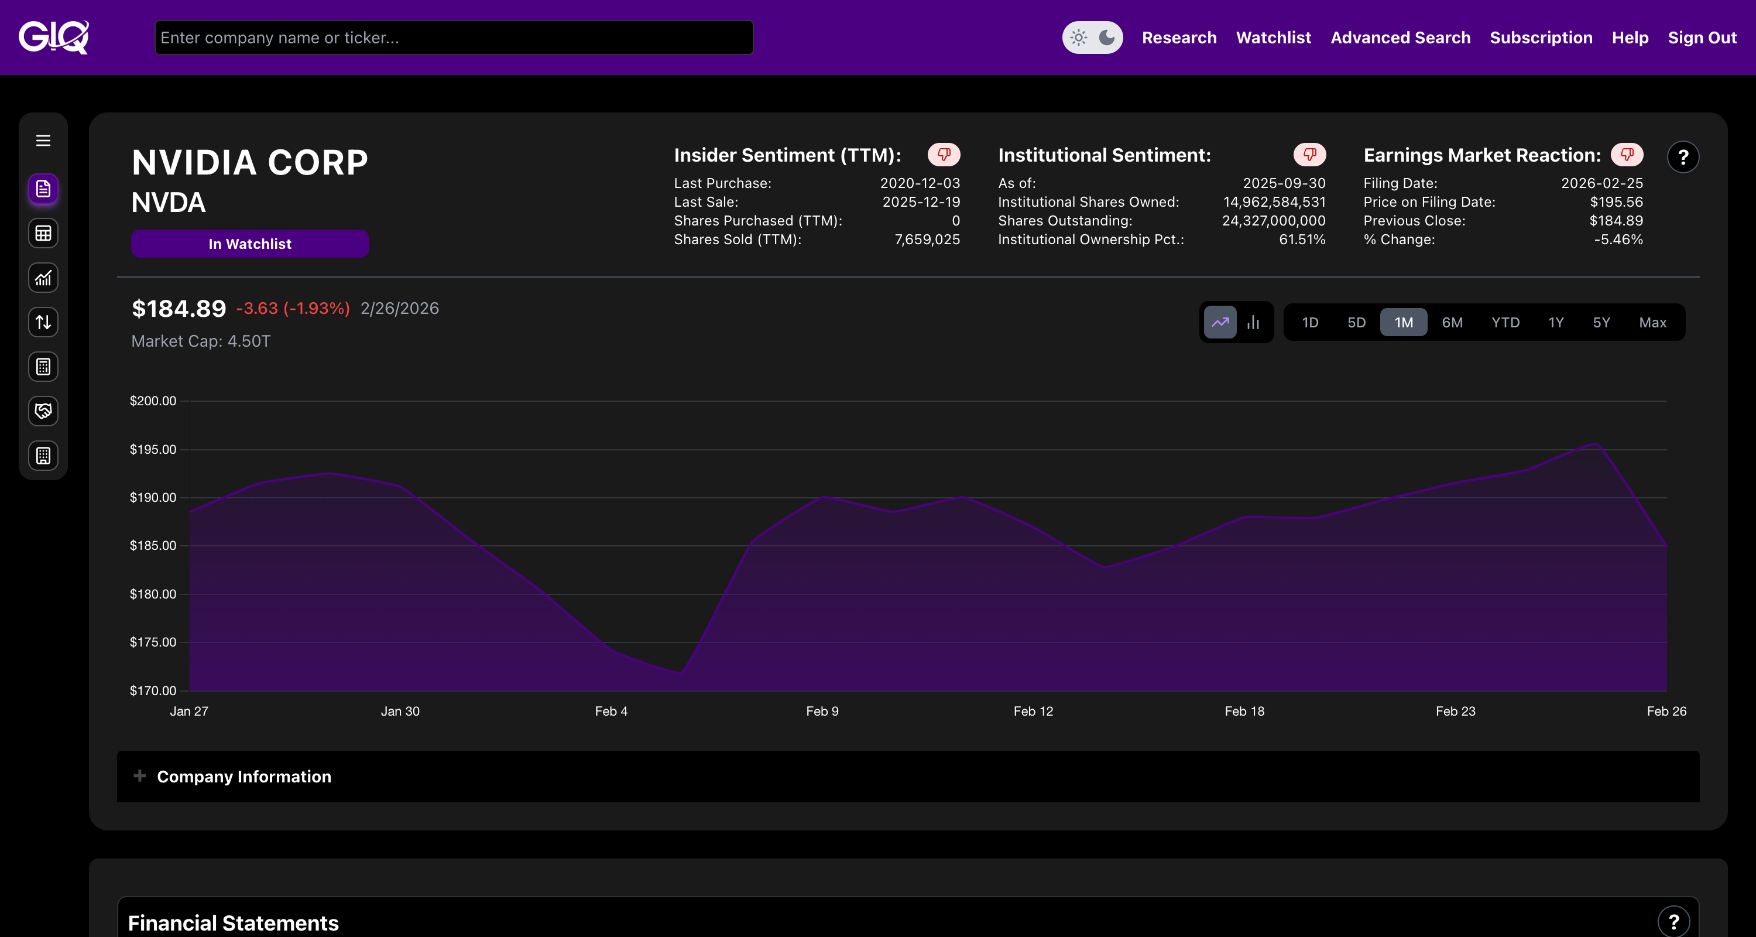Go to Advanced Search
Image resolution: width=1756 pixels, height=937 pixels.
[x=1400, y=37]
